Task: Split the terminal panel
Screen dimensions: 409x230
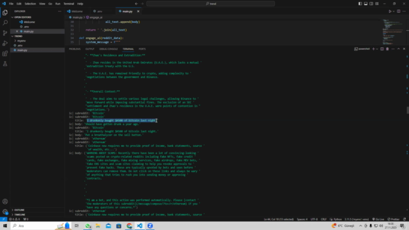Action: (382, 49)
